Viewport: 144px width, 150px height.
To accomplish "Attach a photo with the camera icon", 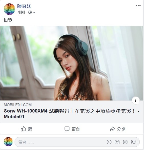I will click(117, 142).
